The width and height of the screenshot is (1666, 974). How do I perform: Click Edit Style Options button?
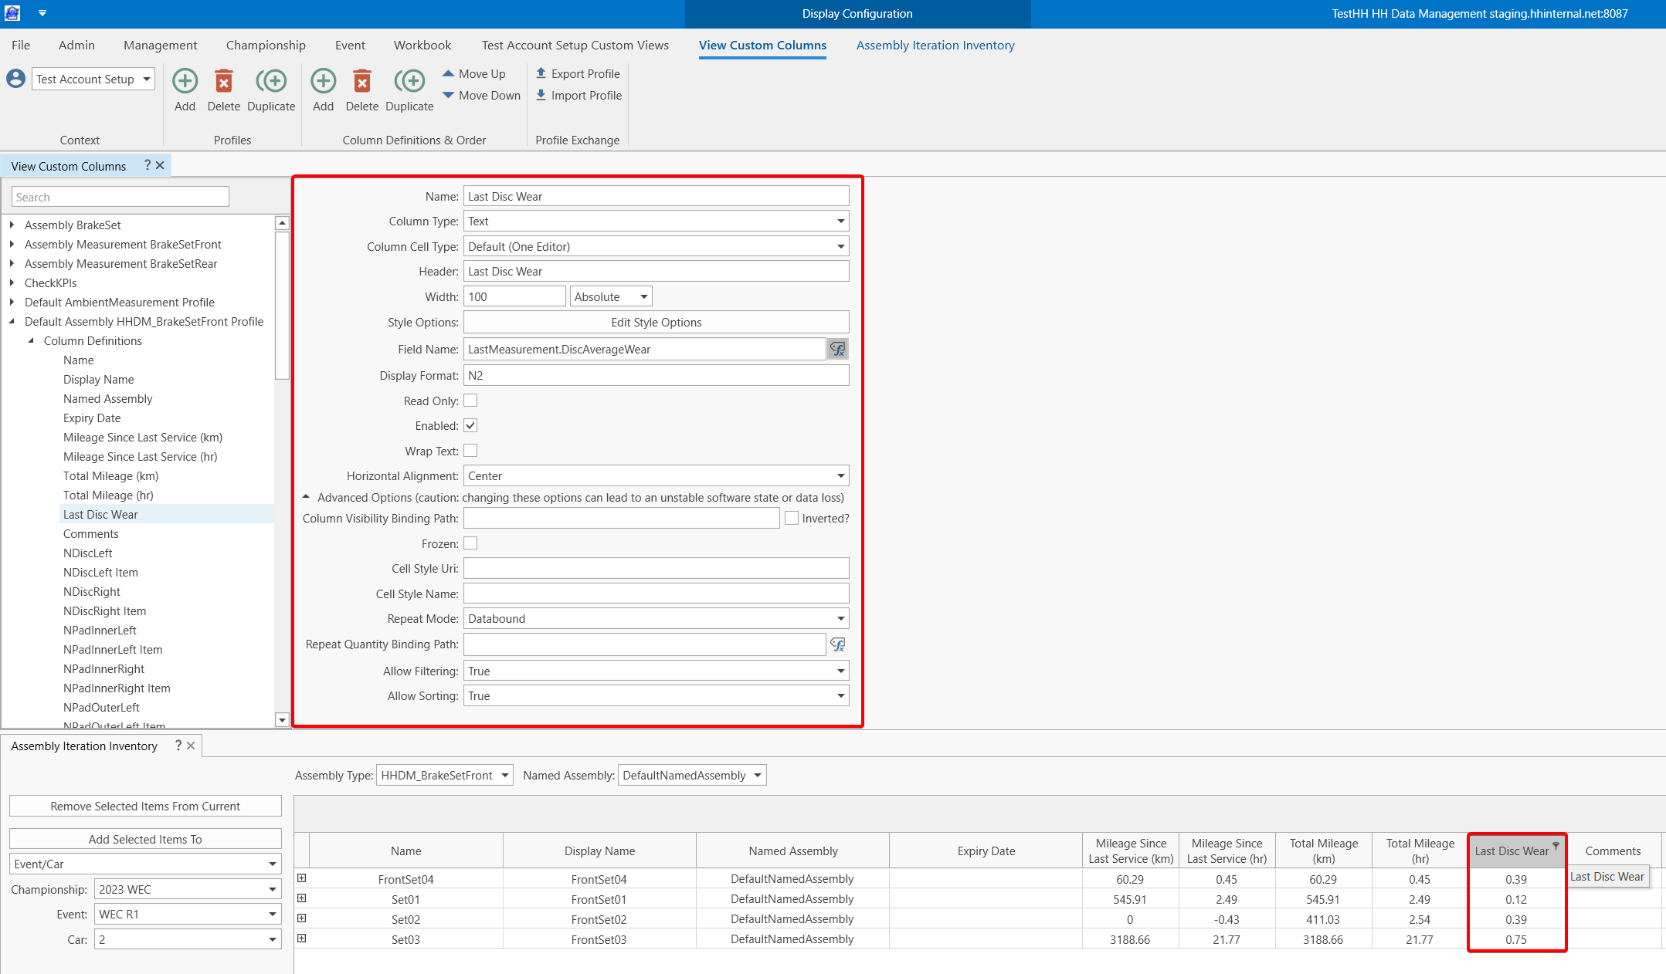click(x=656, y=323)
